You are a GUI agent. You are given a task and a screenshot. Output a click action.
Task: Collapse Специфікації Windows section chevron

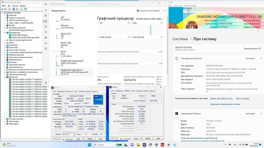[x=261, y=114]
